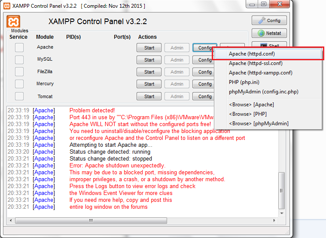Click the 'Port(s)' column header
The height and width of the screenshot is (238, 326).
pos(122,37)
